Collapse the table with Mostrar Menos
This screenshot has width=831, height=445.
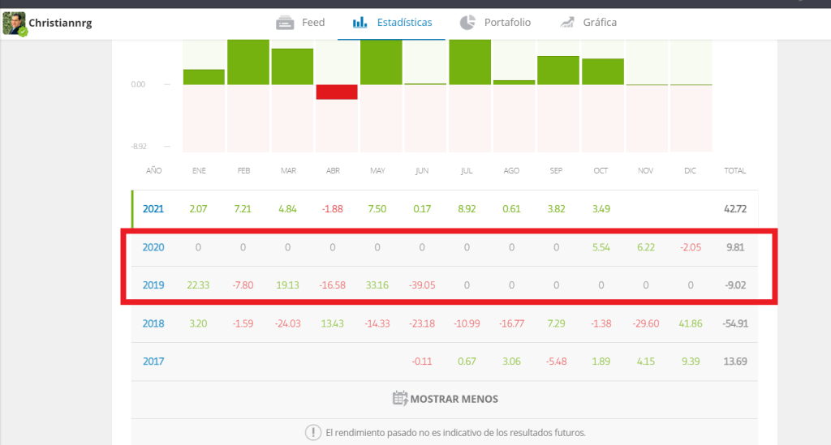point(454,399)
